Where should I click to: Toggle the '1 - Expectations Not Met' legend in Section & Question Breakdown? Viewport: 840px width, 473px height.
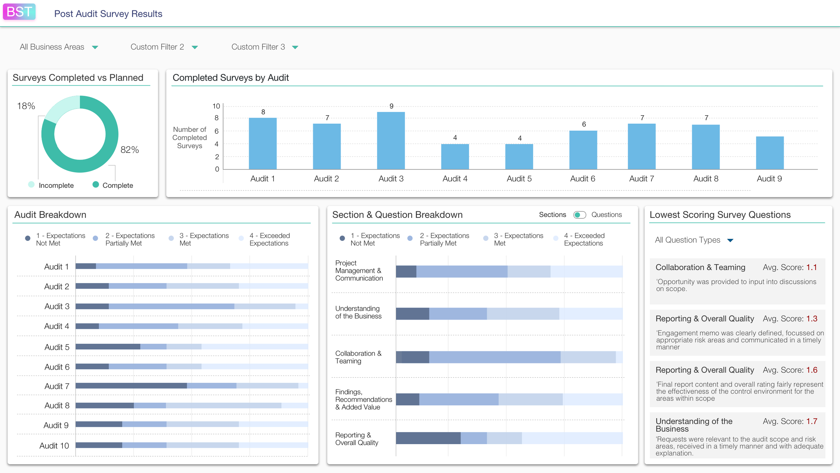(342, 238)
